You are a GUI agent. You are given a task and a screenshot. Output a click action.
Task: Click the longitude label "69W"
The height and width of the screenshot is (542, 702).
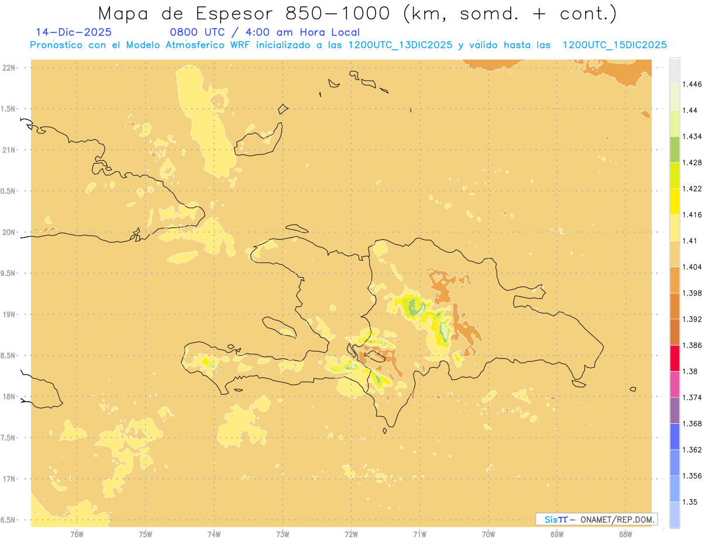coord(557,534)
